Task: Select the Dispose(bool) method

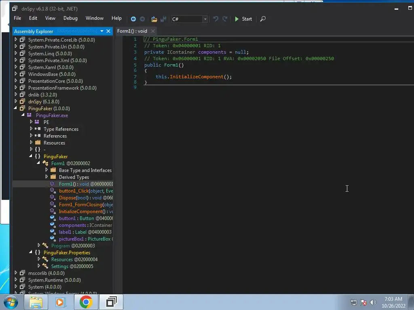Action: (x=86, y=198)
